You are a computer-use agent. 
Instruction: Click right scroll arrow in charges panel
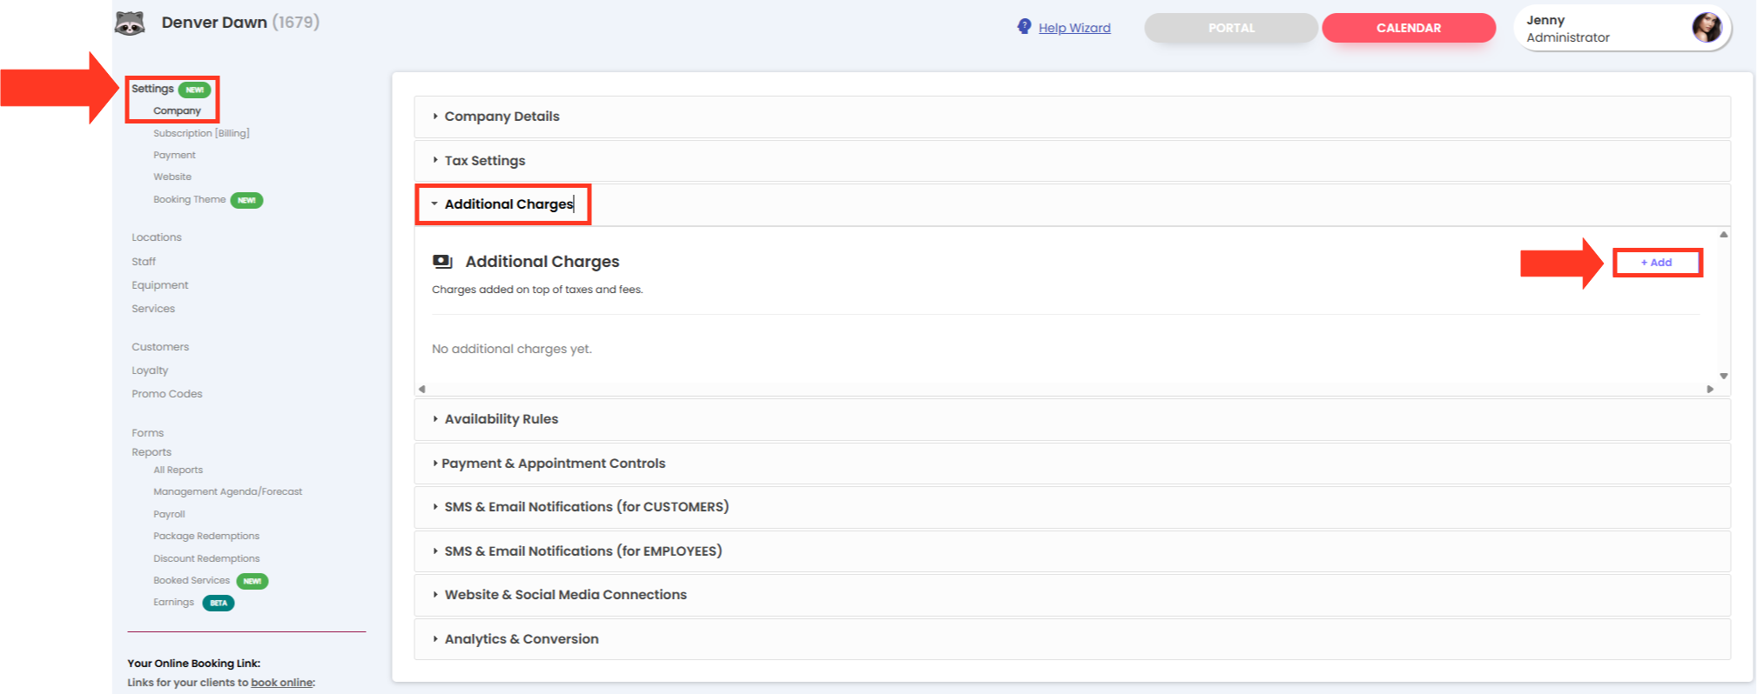(x=1710, y=389)
